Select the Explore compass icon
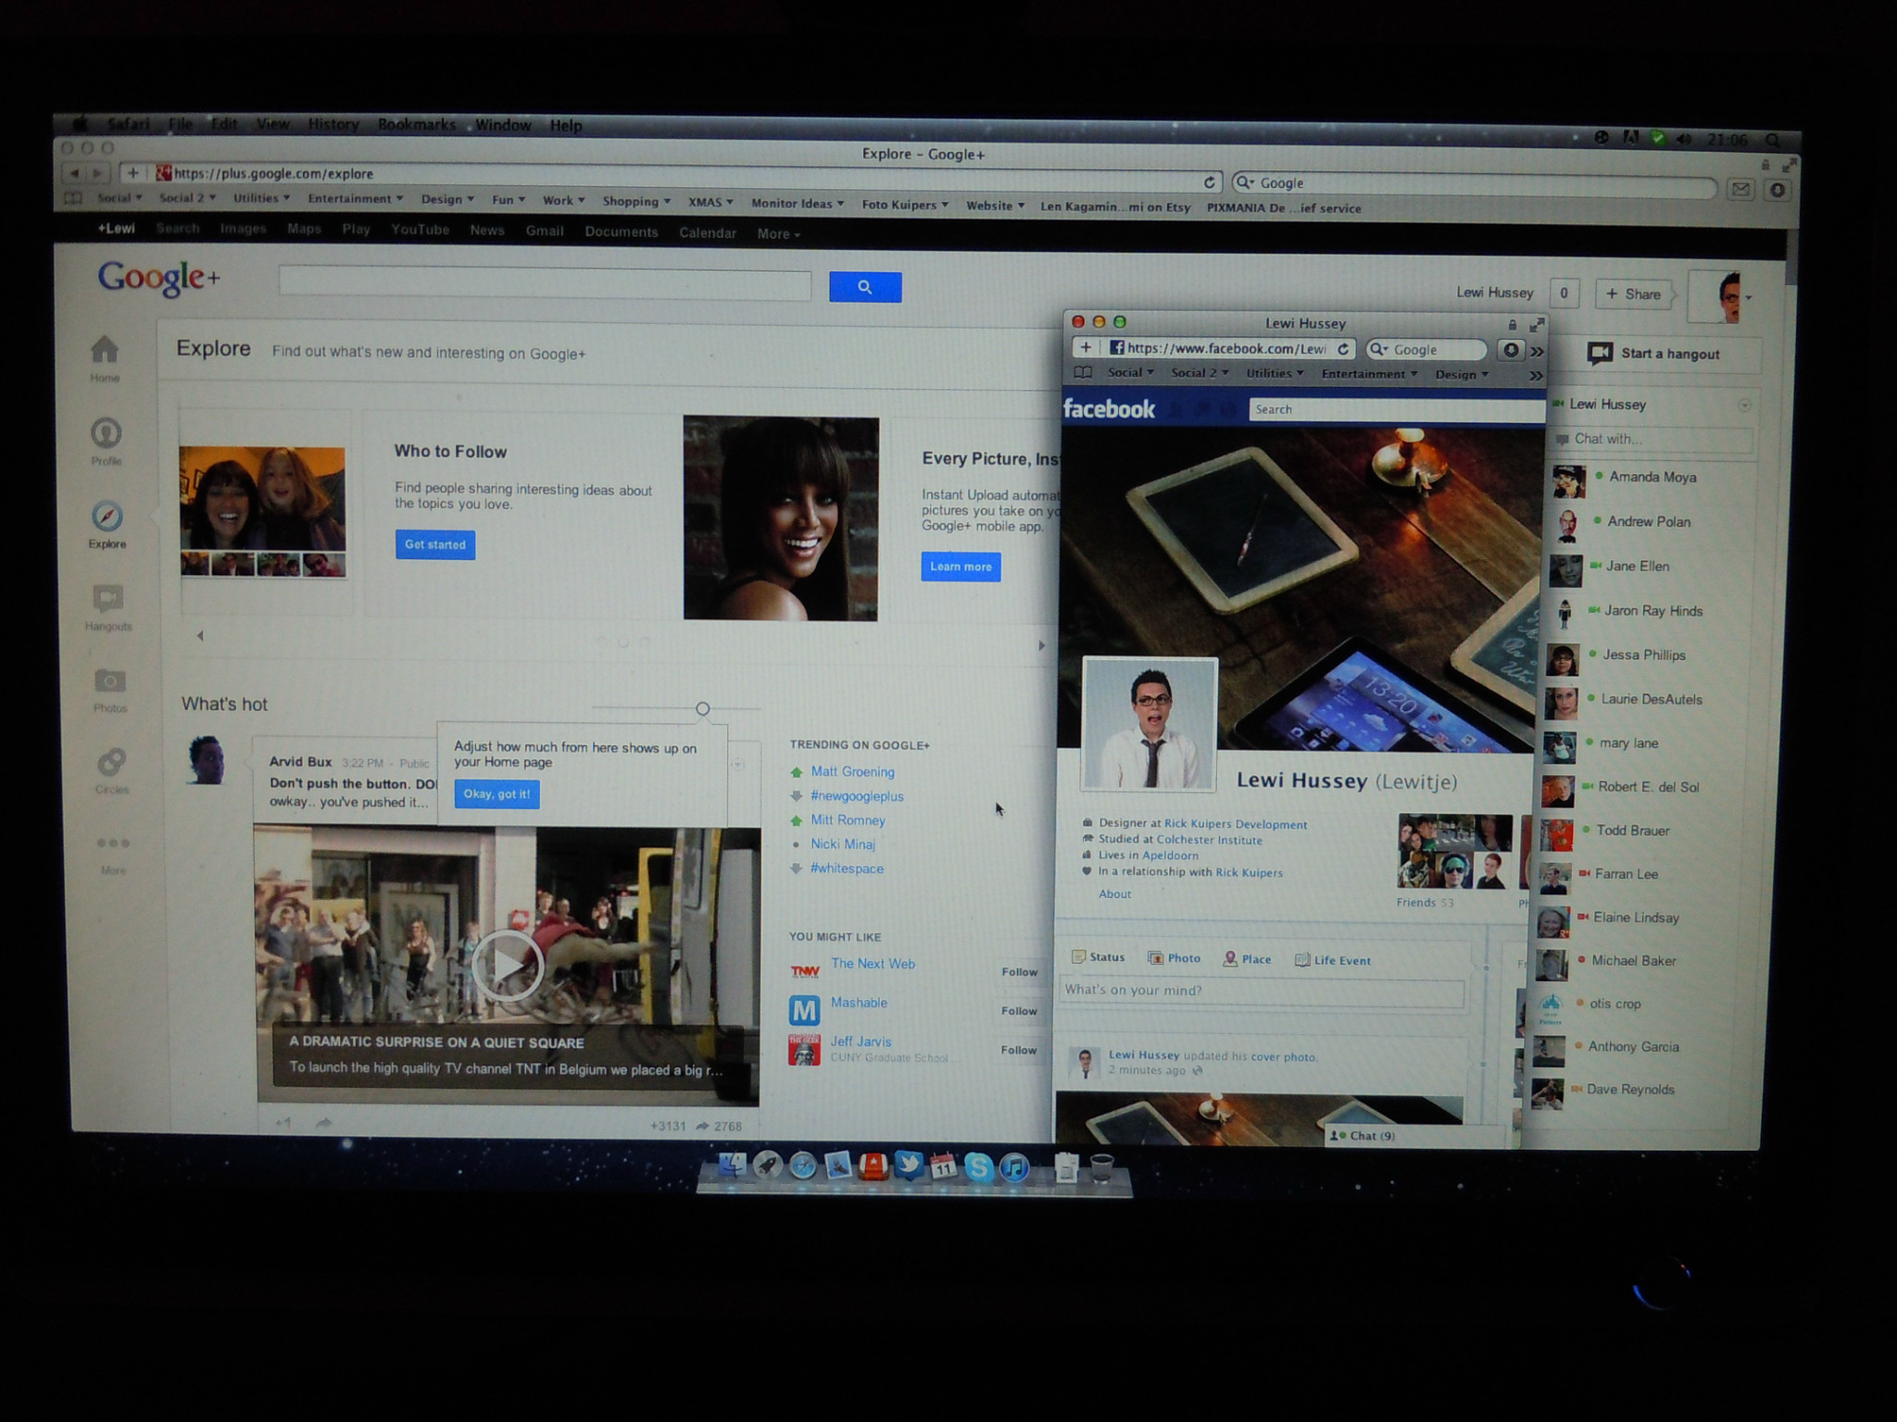Viewport: 1897px width, 1422px height. (x=107, y=517)
